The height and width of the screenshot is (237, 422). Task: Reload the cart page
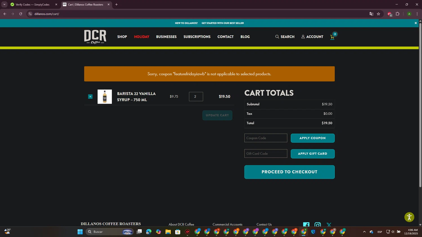(21, 14)
